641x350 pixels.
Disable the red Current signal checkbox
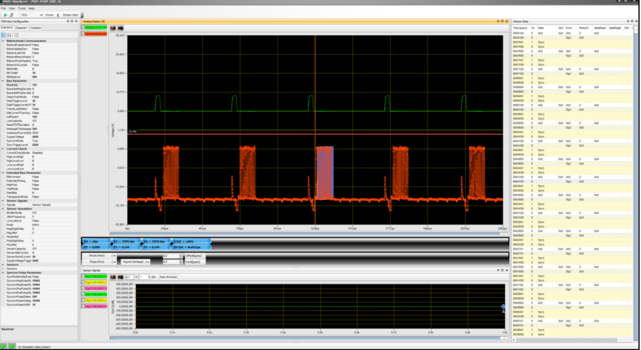click(x=83, y=33)
